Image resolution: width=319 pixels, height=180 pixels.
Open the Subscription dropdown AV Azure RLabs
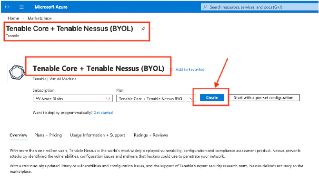[73, 99]
